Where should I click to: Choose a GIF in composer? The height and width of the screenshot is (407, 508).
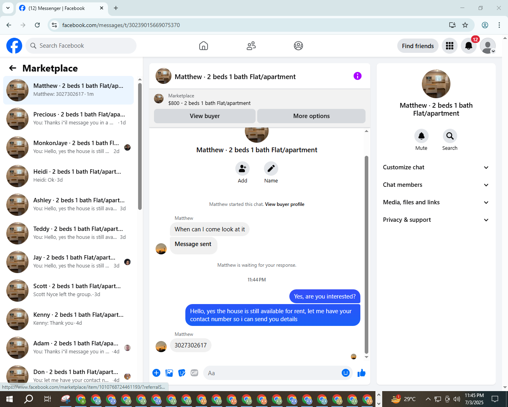pos(194,373)
